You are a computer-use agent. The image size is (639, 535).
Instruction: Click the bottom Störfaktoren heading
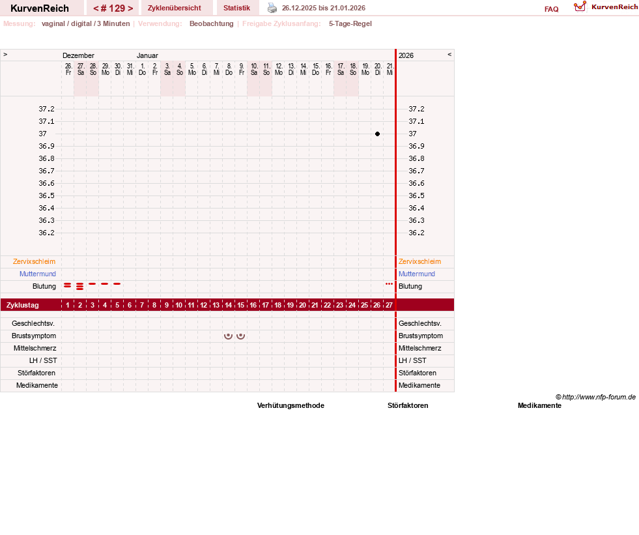408,405
